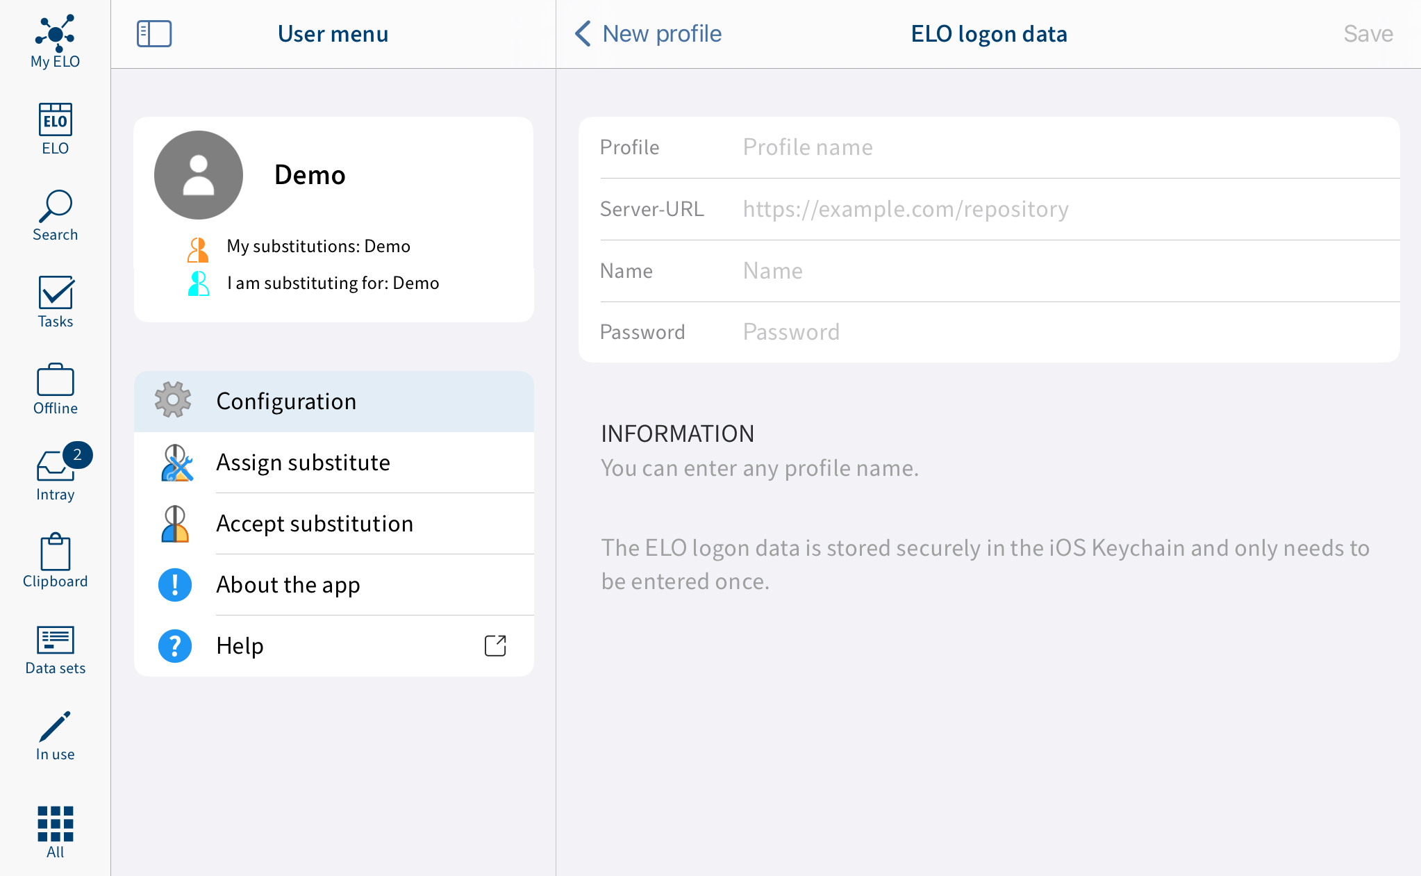This screenshot has width=1421, height=876.
Task: Click 'My substitutions: Demo' text
Action: click(x=319, y=247)
